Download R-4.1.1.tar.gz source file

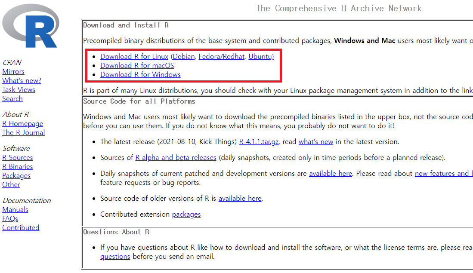pos(259,141)
